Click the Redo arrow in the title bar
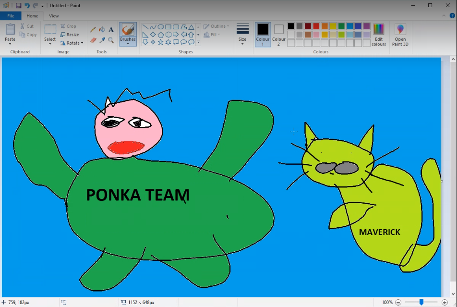Image resolution: width=457 pixels, height=307 pixels. (x=35, y=6)
